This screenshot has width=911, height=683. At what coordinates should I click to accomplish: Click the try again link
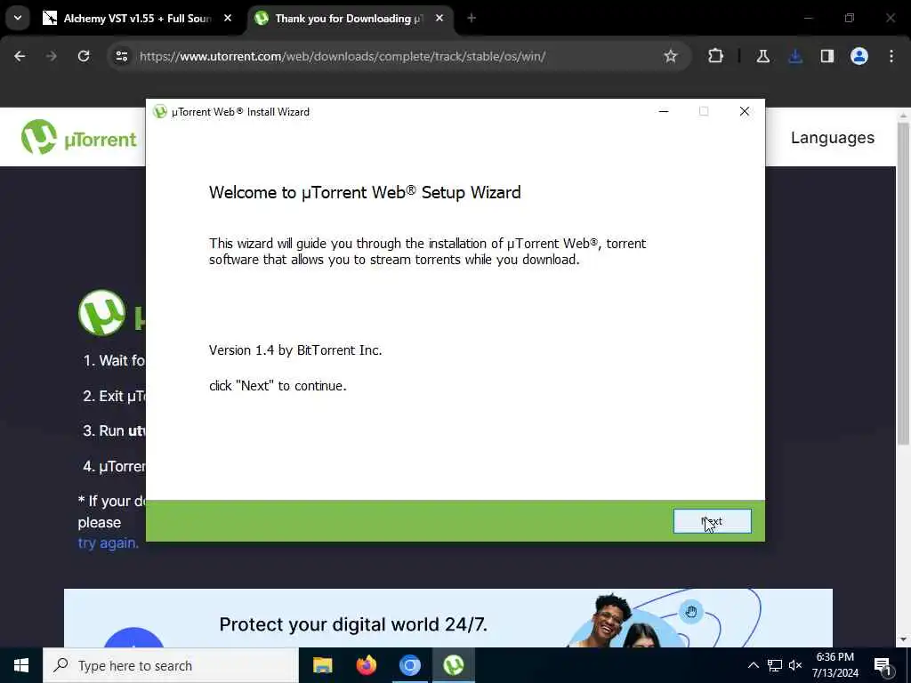click(108, 543)
